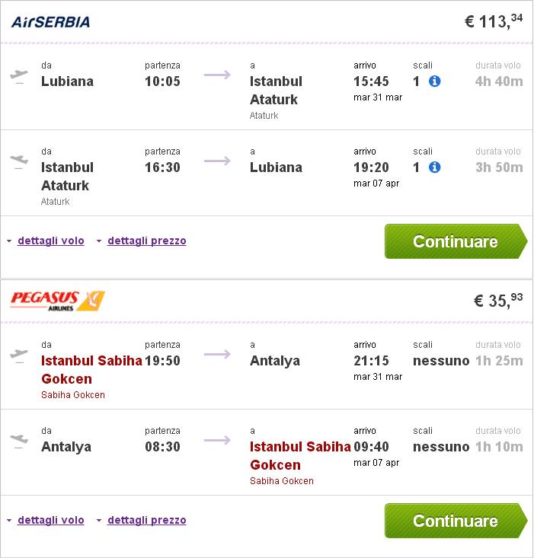Click stopover info icon for Istanbul Ataturk return

pyautogui.click(x=435, y=167)
